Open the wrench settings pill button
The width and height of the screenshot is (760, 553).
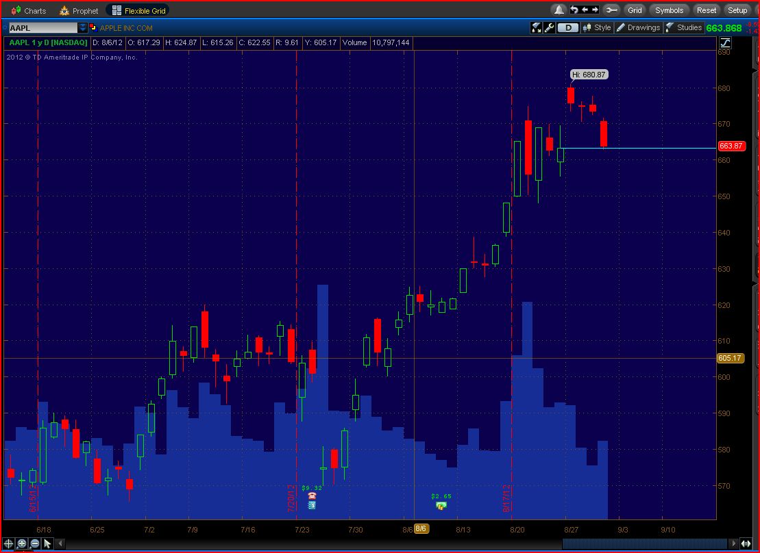(612, 10)
